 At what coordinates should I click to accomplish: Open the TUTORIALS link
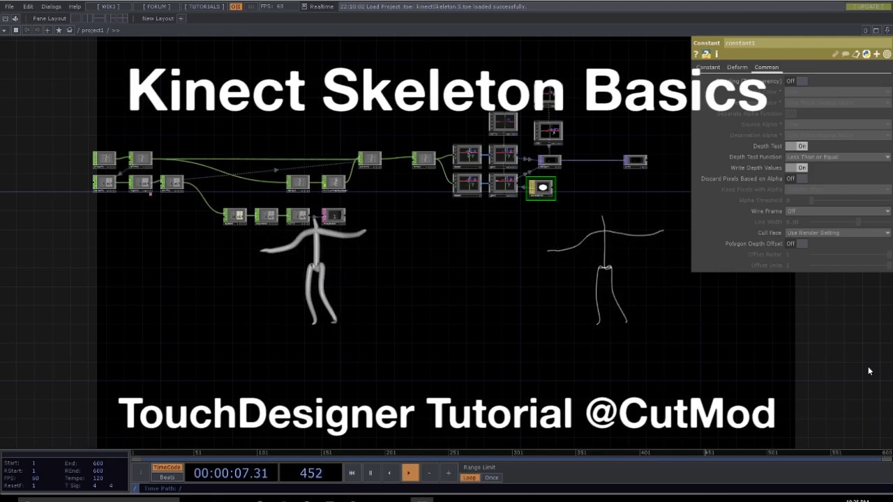(x=204, y=6)
